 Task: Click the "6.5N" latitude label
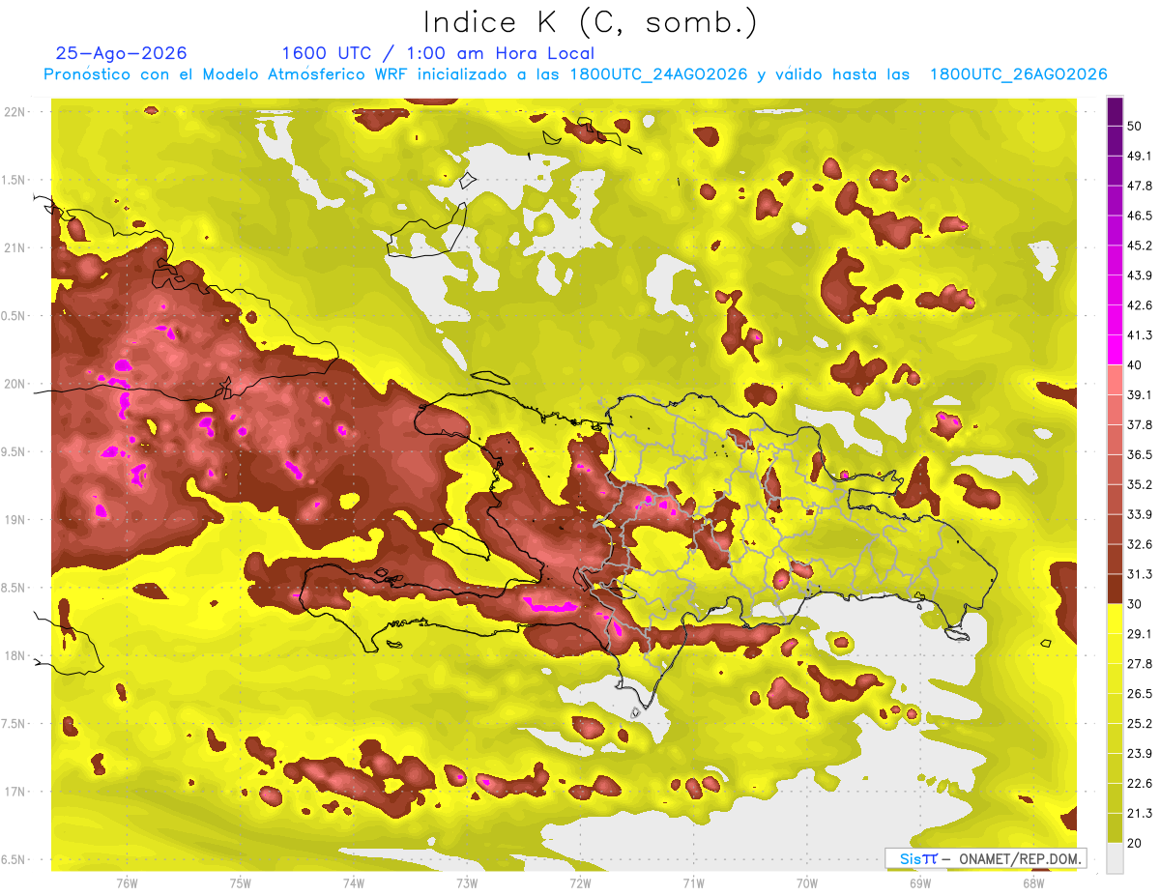click(x=14, y=859)
